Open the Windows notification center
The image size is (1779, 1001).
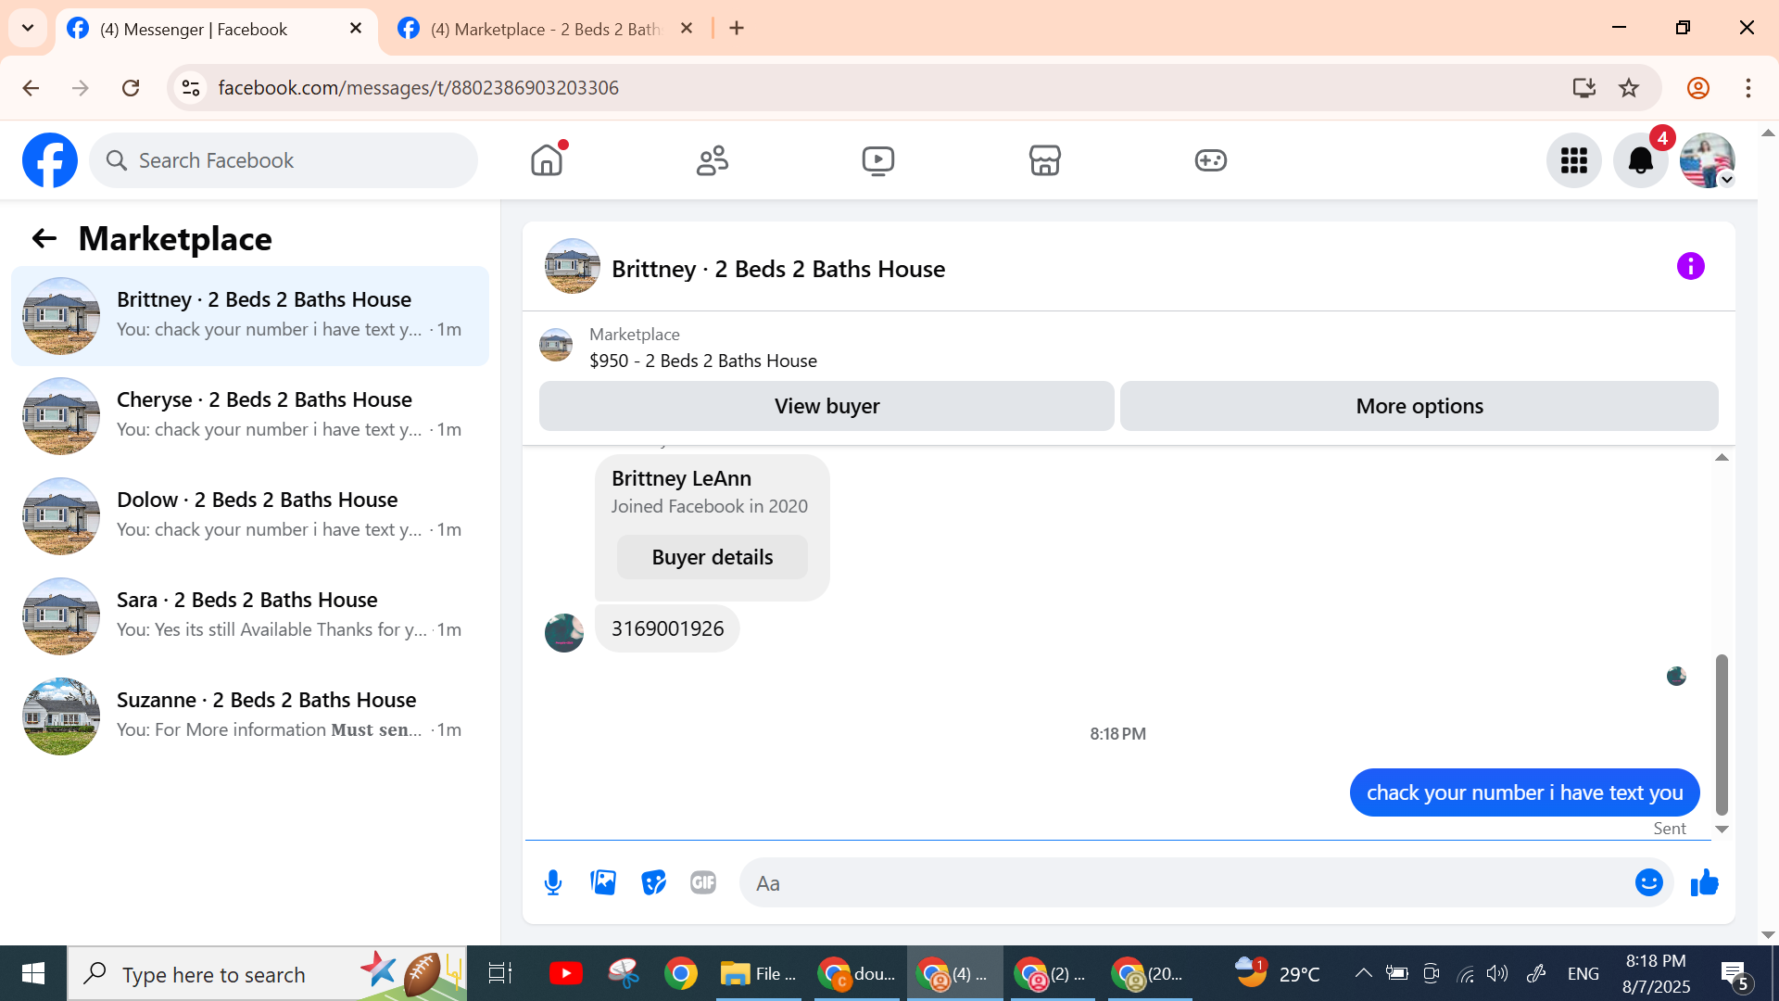pyautogui.click(x=1735, y=975)
